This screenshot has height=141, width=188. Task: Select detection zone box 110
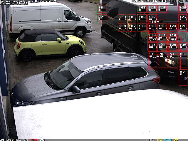pyautogui.click(x=142, y=27)
